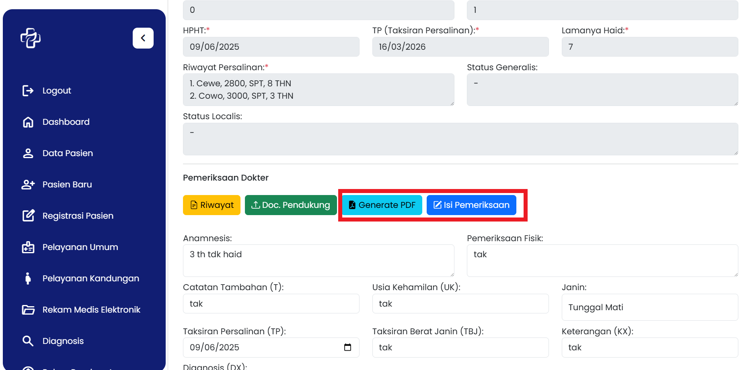750x370 pixels.
Task: Open the Rekam Medis Elektronik menu item
Action: pos(91,310)
